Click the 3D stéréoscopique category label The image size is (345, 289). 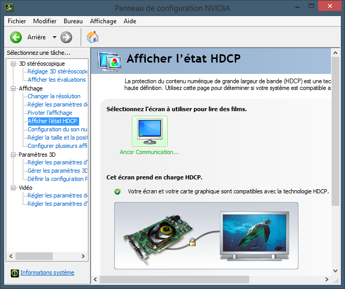click(x=42, y=64)
